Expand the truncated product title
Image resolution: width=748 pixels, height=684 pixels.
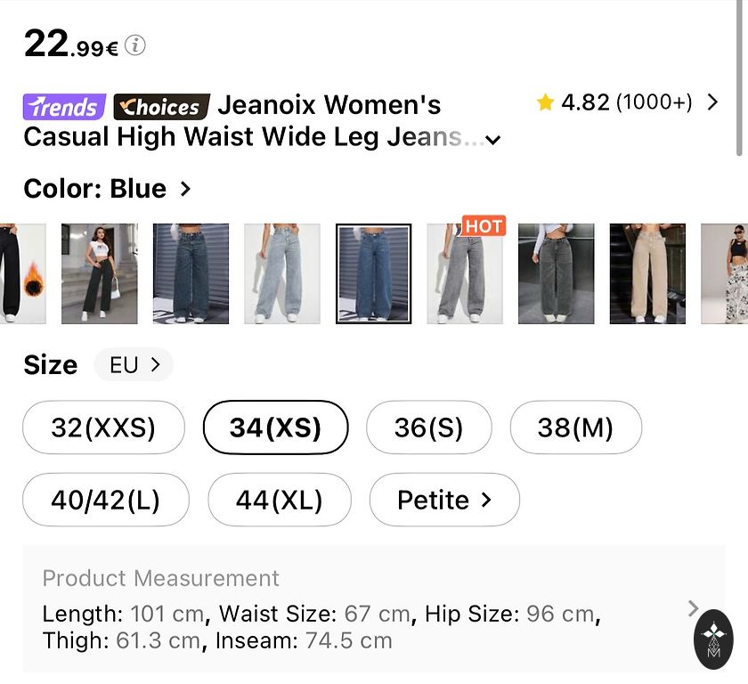493,140
